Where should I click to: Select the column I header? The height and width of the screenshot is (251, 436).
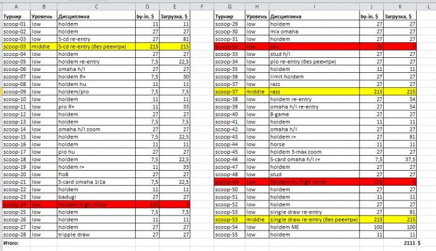click(314, 7)
